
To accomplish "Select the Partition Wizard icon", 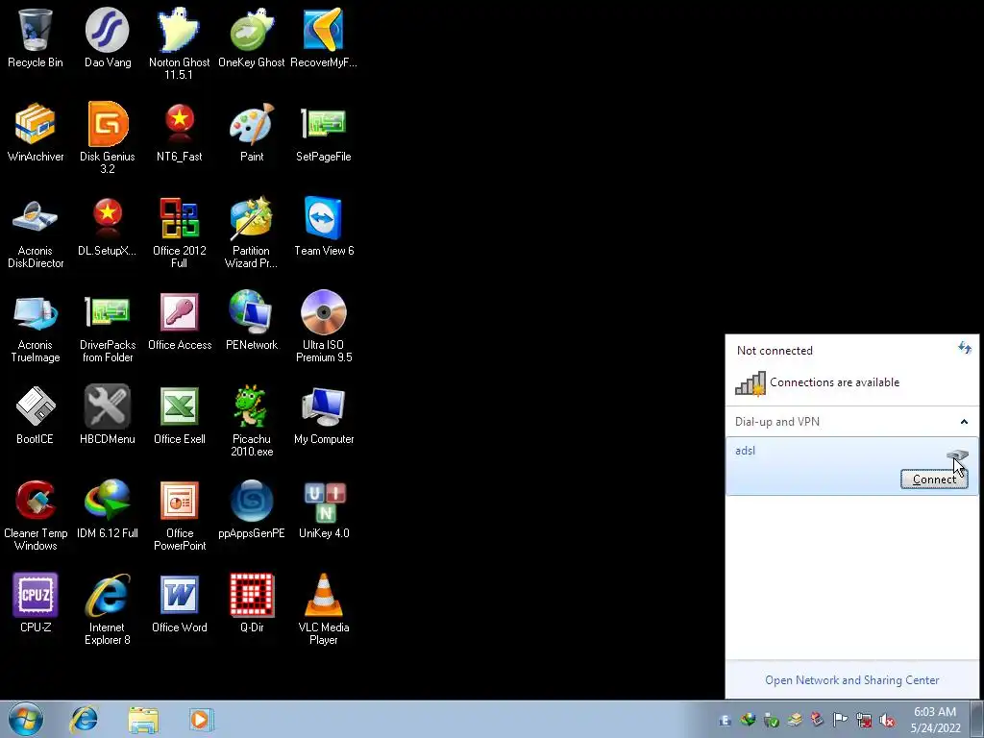I will click(x=252, y=233).
